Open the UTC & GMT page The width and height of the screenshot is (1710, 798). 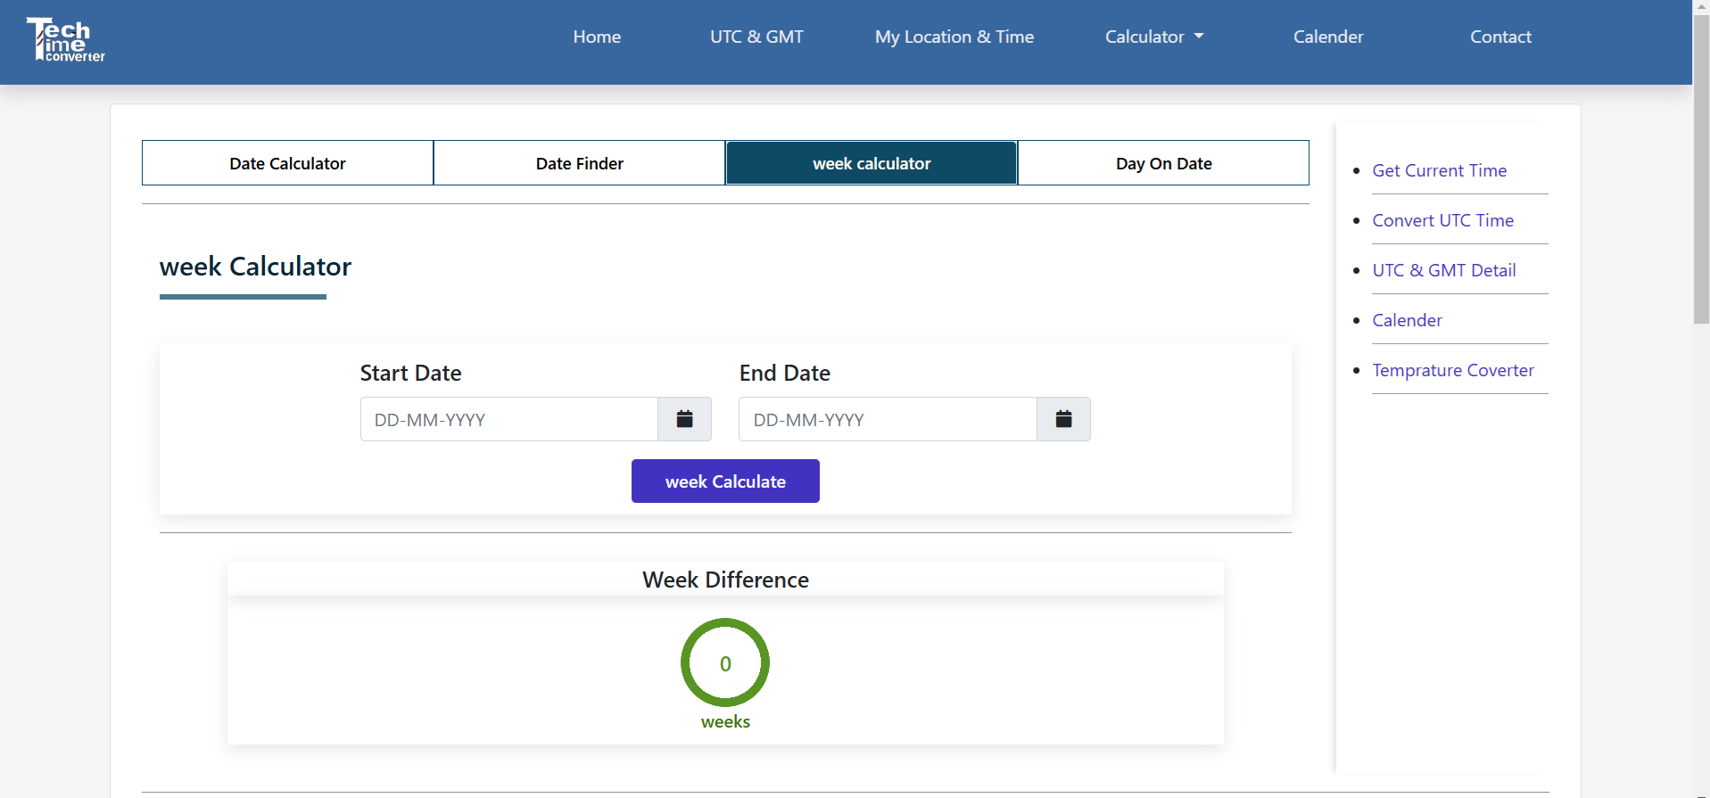756,37
